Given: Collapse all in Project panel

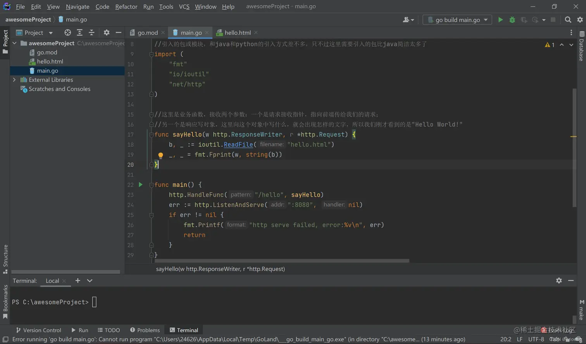Looking at the screenshot, I should pos(91,33).
